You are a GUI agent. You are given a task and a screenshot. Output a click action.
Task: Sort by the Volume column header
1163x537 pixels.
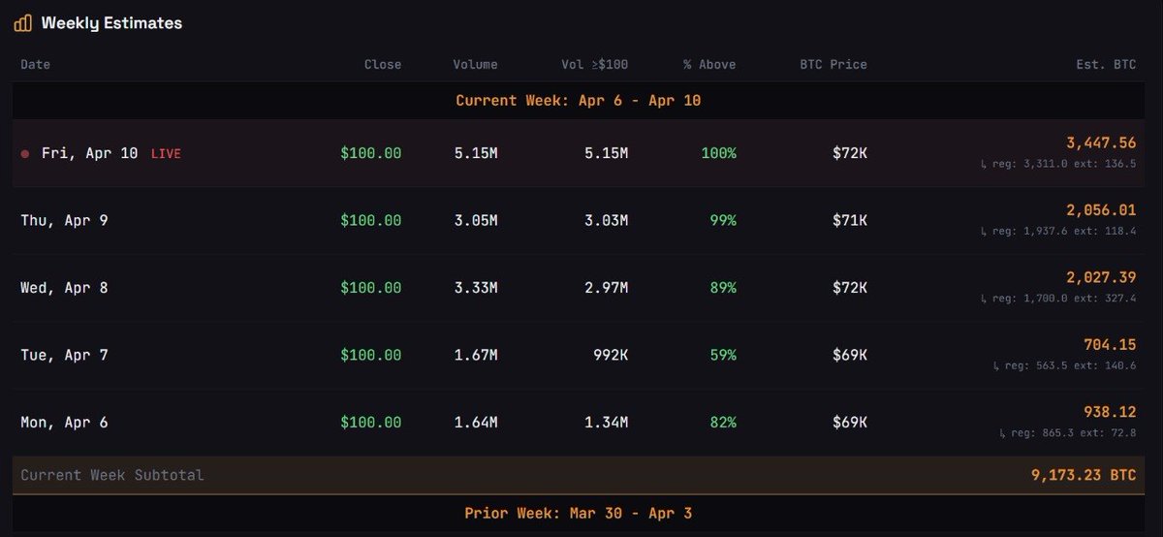click(x=475, y=65)
